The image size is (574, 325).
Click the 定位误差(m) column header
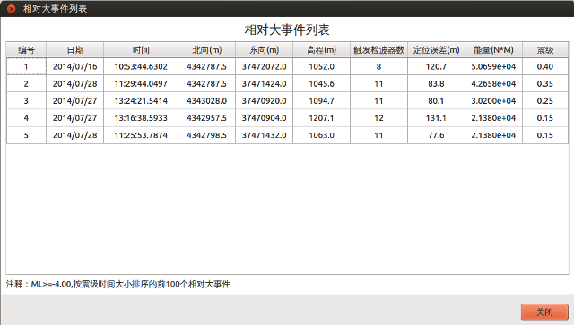[436, 50]
